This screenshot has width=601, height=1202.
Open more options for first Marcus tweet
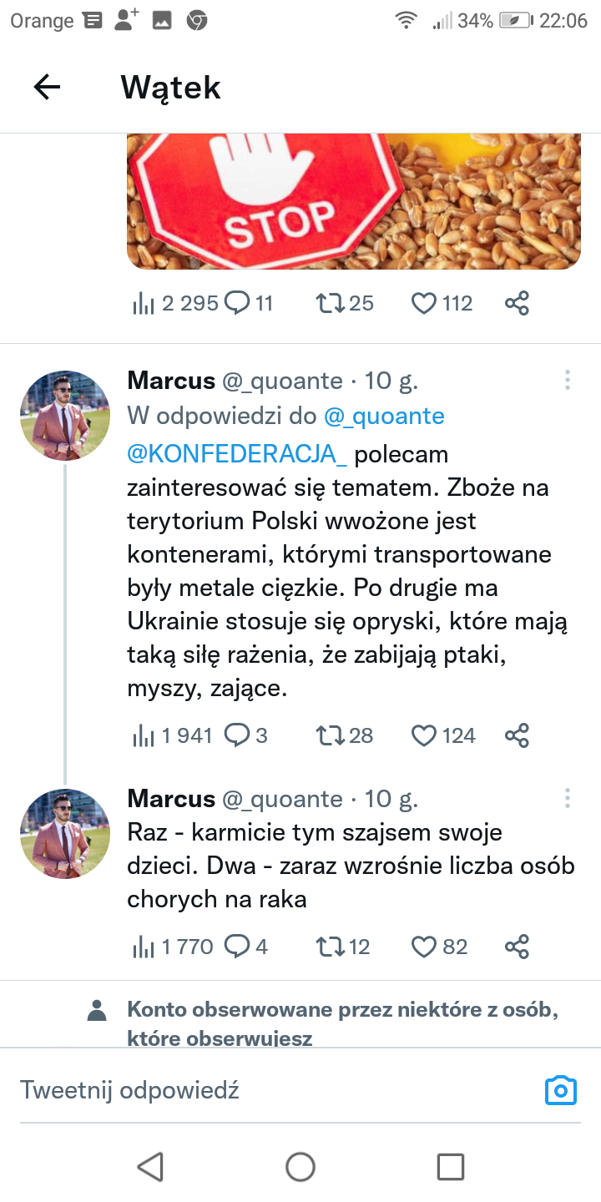pyautogui.click(x=567, y=381)
